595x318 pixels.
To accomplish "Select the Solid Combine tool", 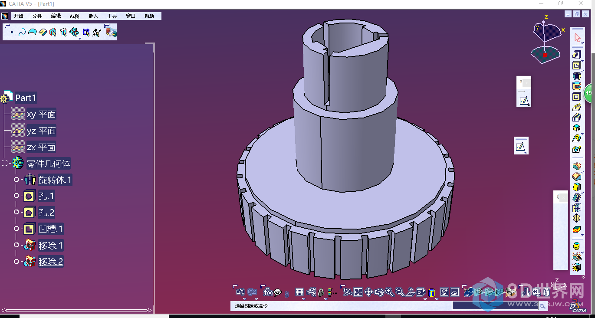I will [x=576, y=128].
